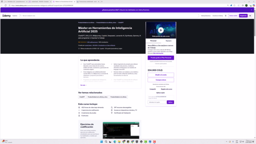Click the red app icon on the taskbar
The image size is (256, 144).
point(154,142)
